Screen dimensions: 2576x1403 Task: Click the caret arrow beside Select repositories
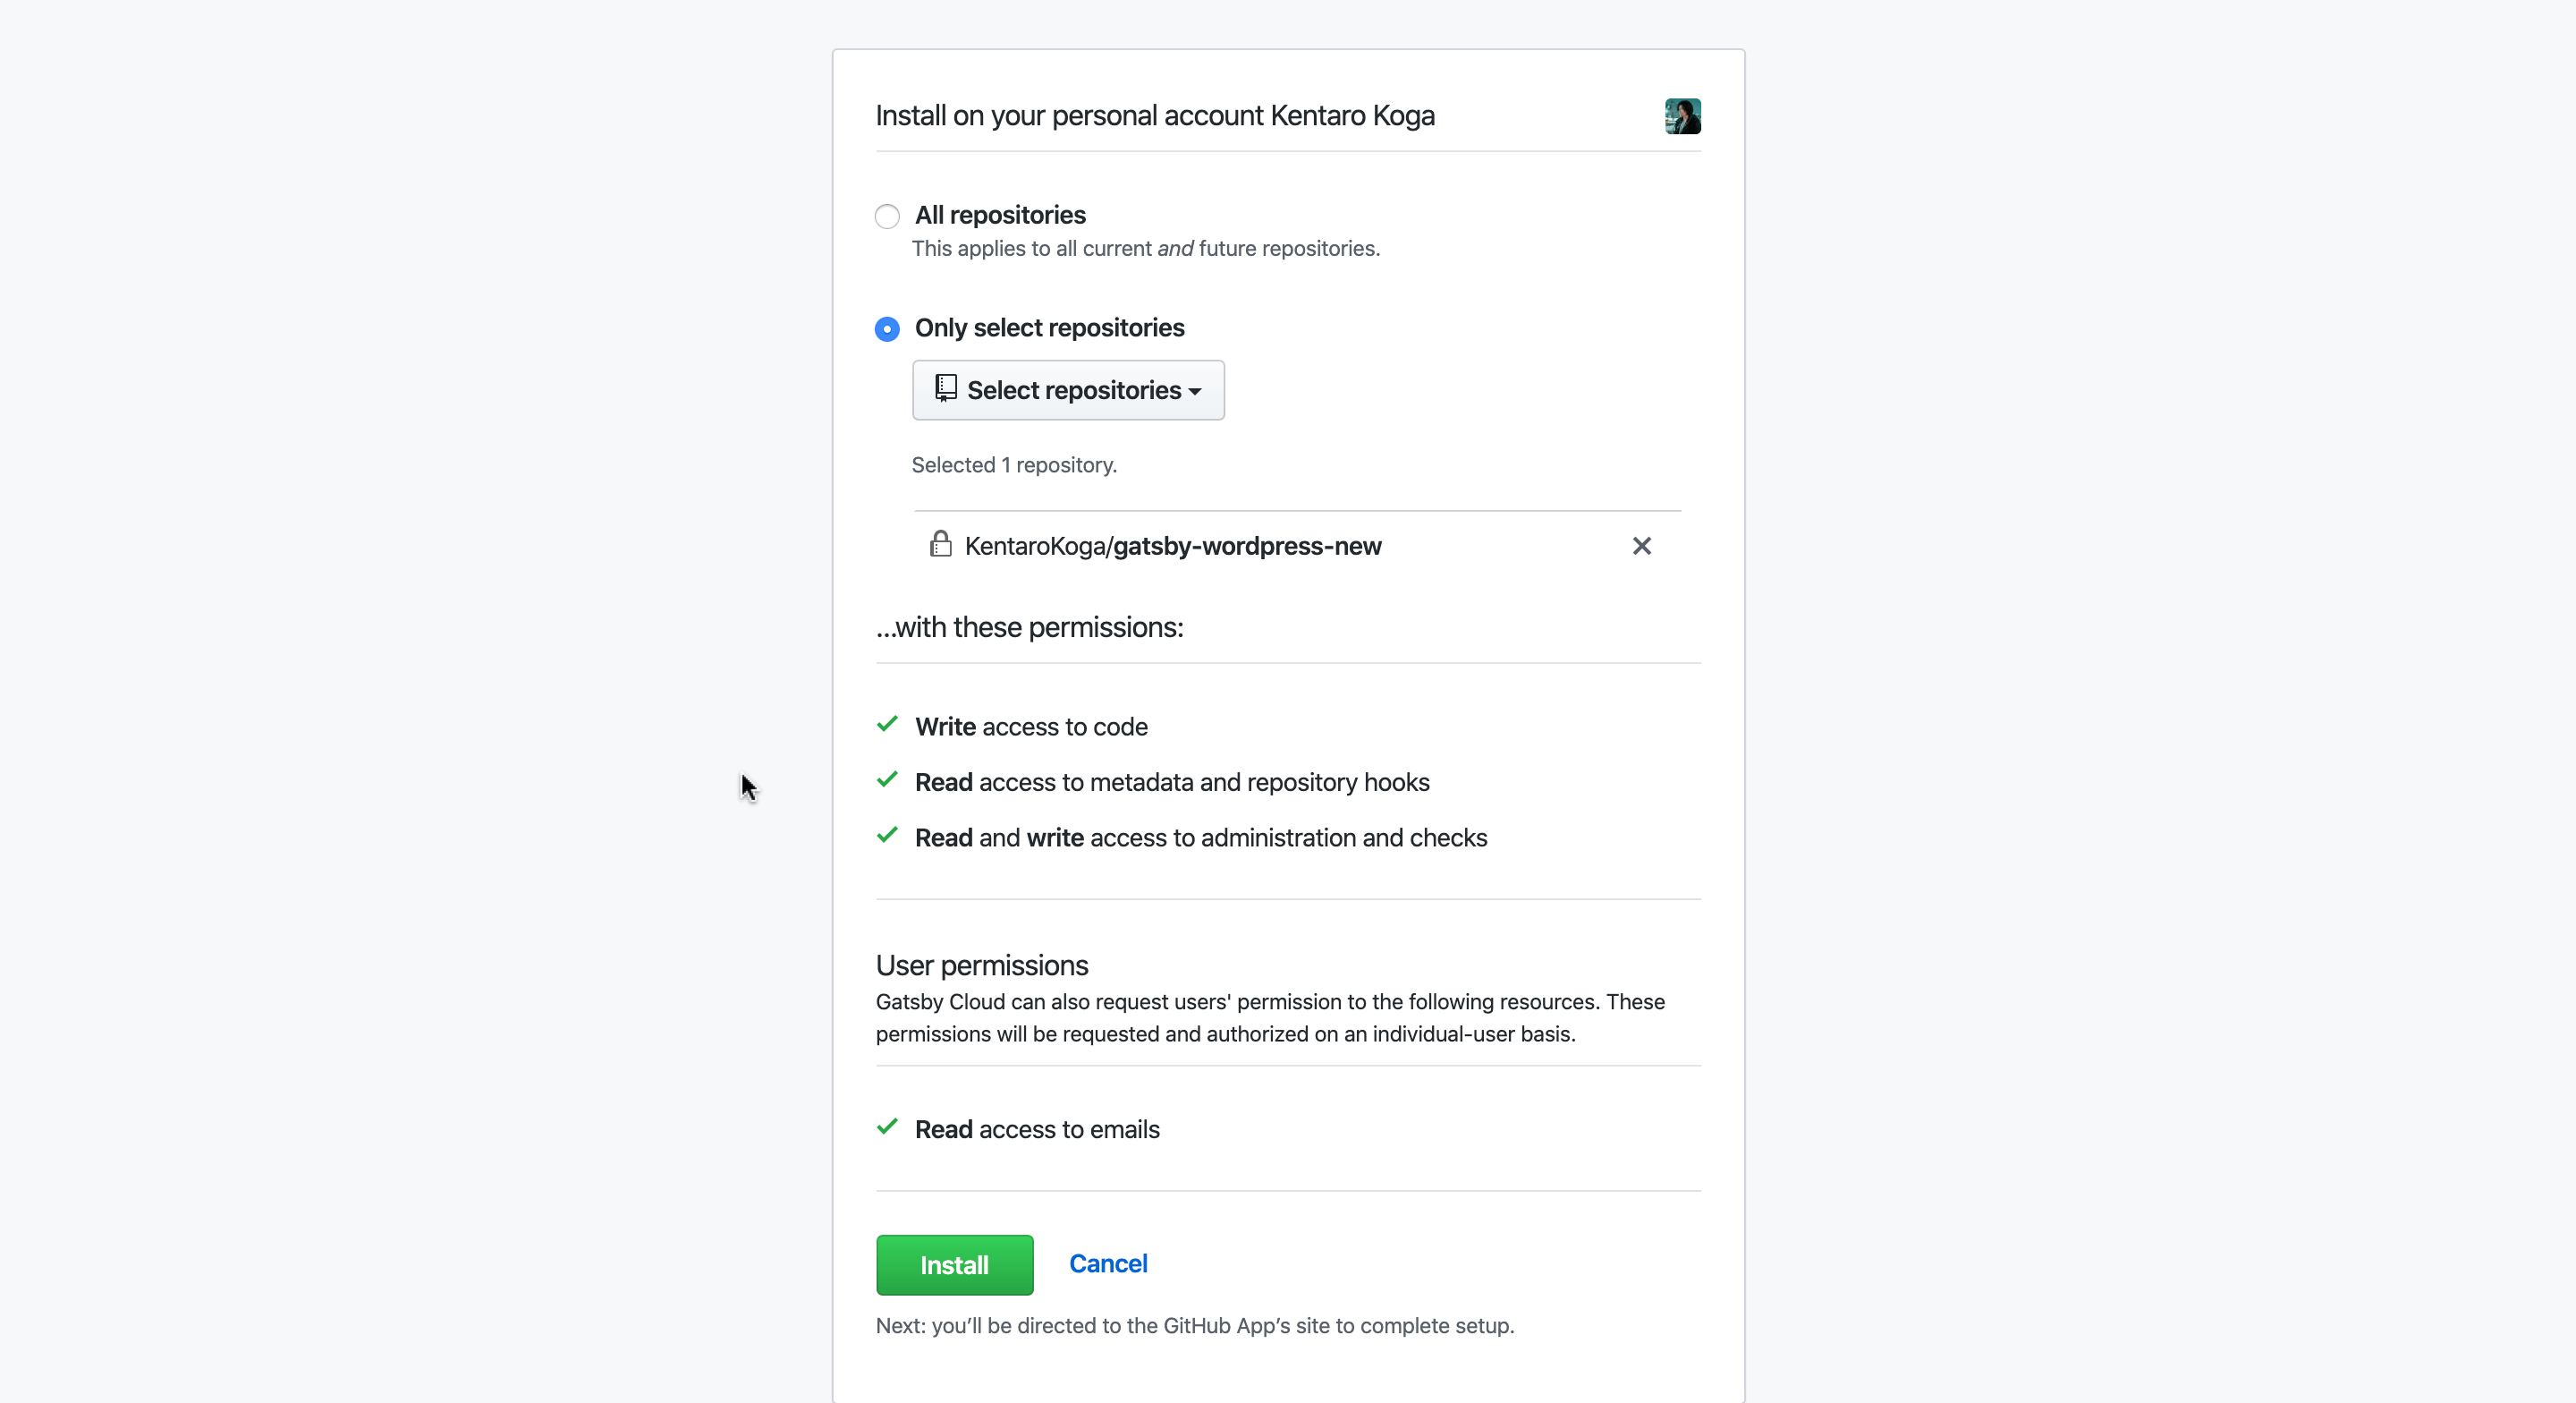click(x=1195, y=392)
